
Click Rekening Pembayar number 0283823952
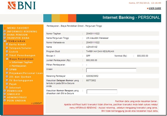[92, 76]
